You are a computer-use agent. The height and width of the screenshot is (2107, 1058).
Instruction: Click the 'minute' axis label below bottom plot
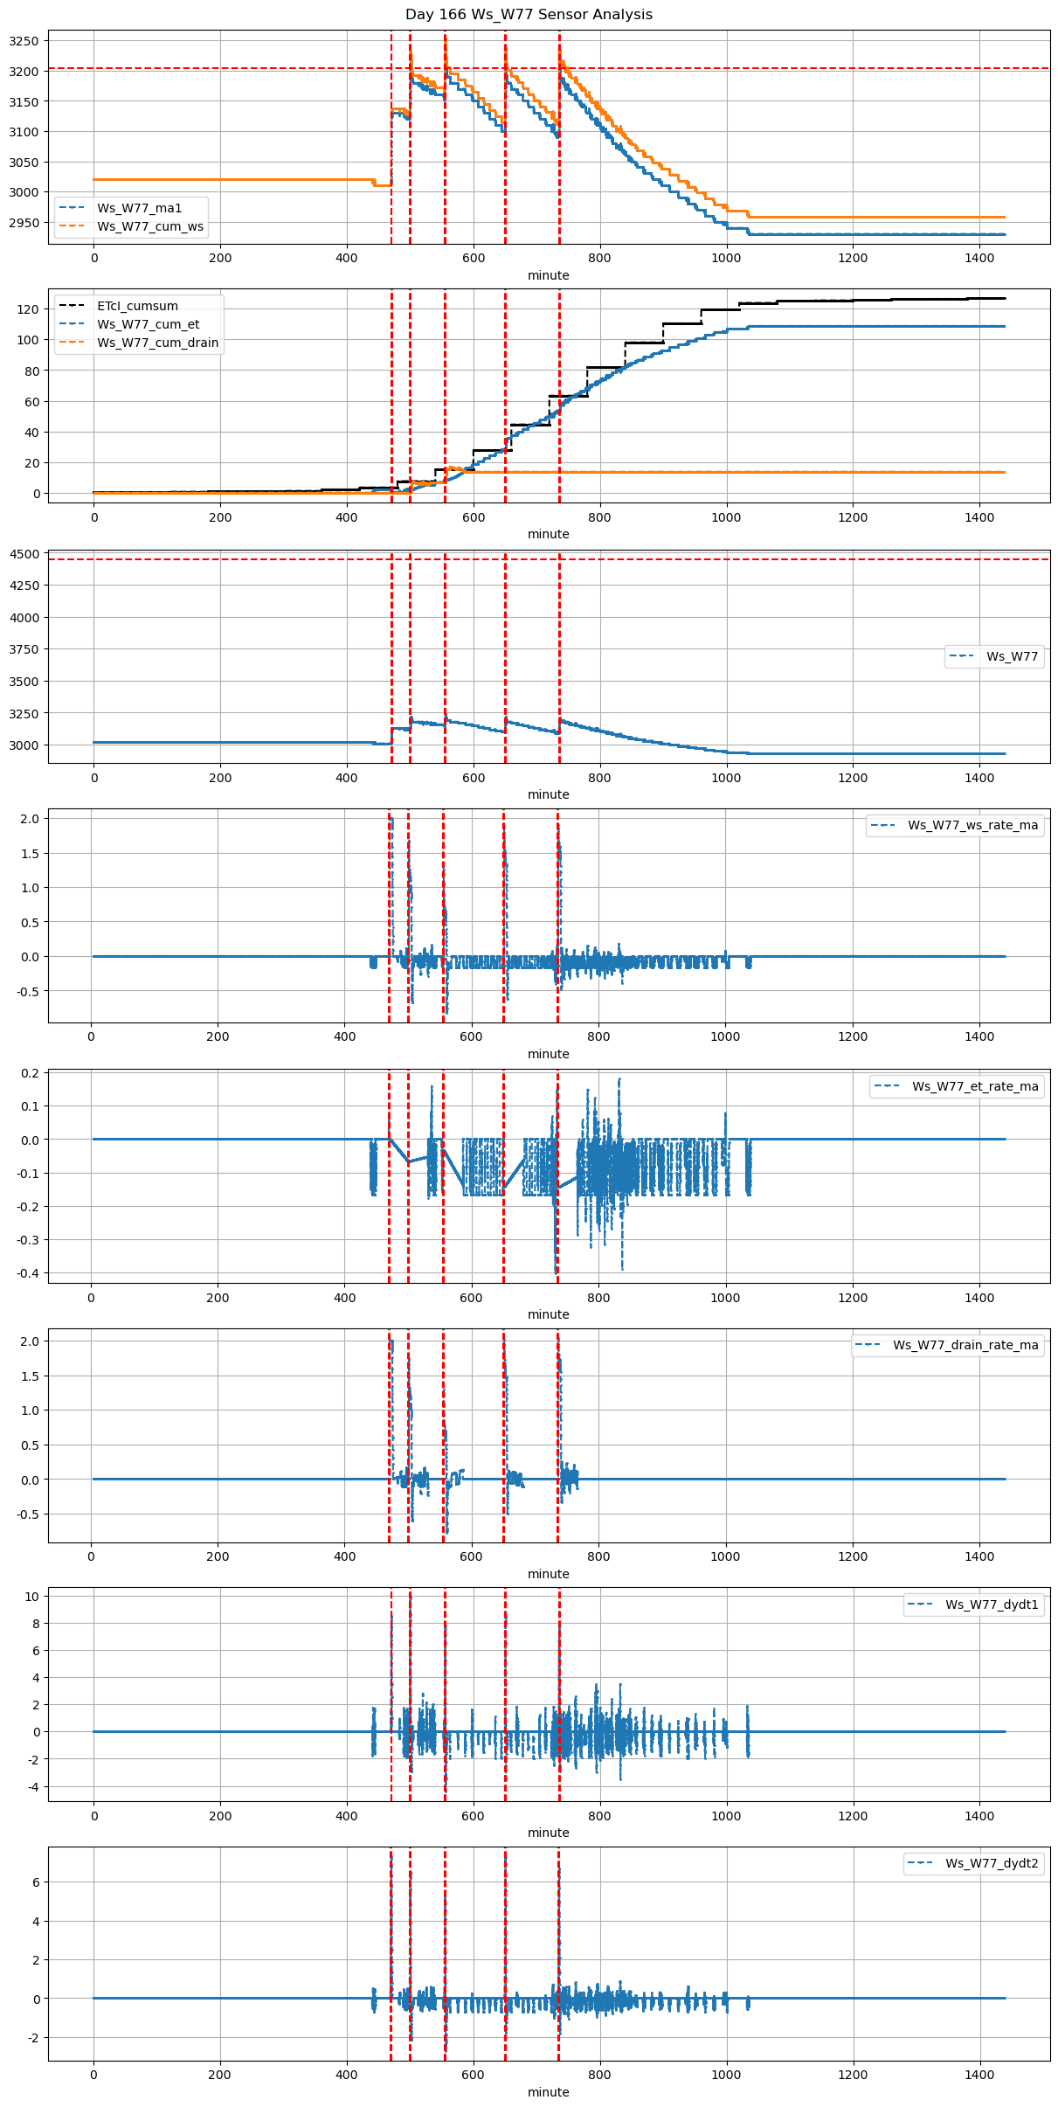point(548,2092)
